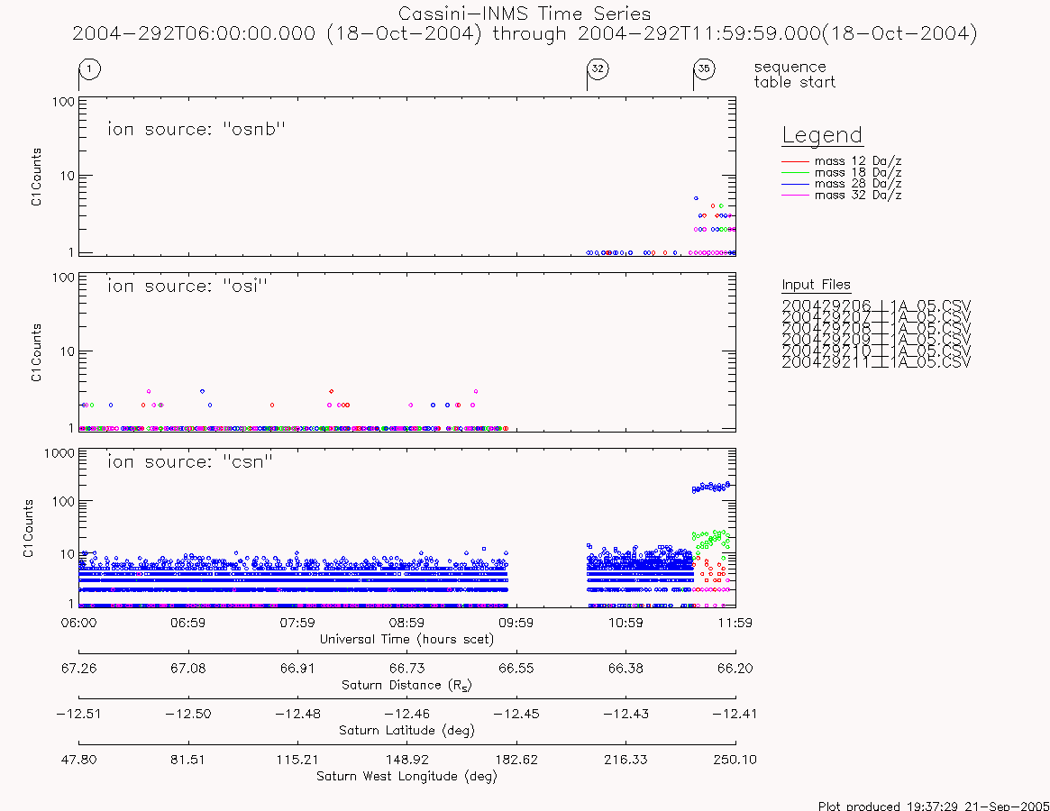Click sequence table marker 1
Image resolution: width=1050 pixels, height=811 pixels.
pos(90,69)
